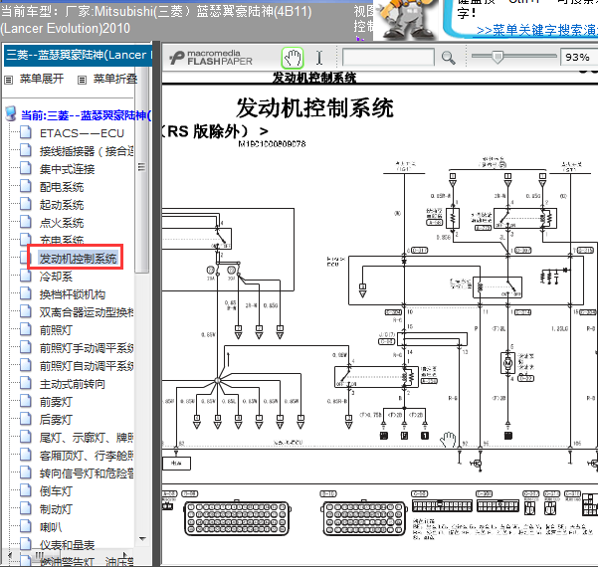The height and width of the screenshot is (567, 598).
Task: Select 发动机控制系统 in the tree
Action: pyautogui.click(x=78, y=259)
